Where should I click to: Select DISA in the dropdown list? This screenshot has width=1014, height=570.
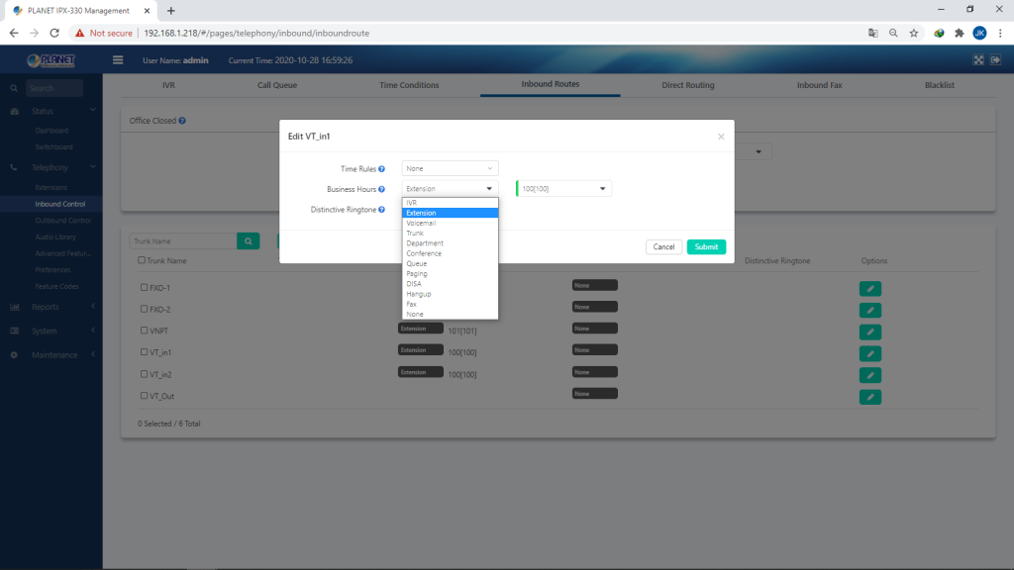(x=450, y=284)
